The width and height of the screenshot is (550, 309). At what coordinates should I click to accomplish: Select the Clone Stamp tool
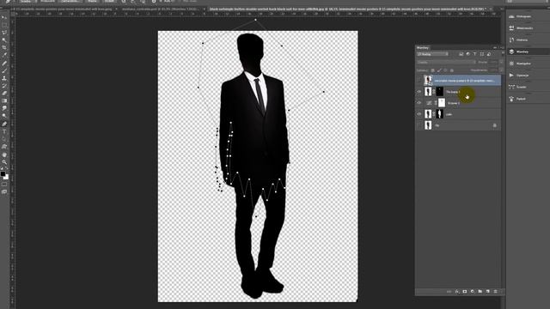point(4,78)
